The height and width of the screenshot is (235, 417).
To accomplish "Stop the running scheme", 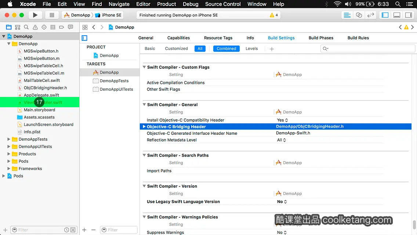I will (x=52, y=15).
